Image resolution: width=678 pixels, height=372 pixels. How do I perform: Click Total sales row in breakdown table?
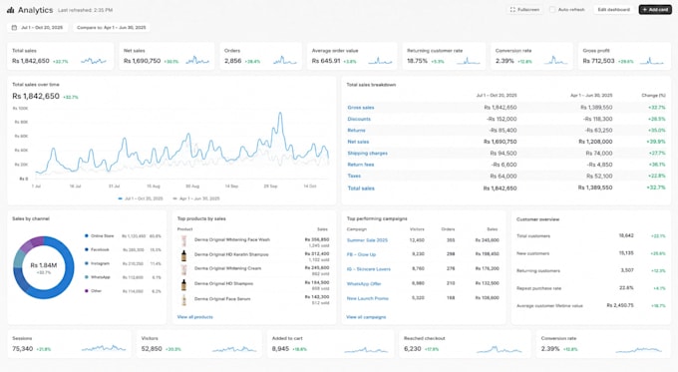point(506,188)
